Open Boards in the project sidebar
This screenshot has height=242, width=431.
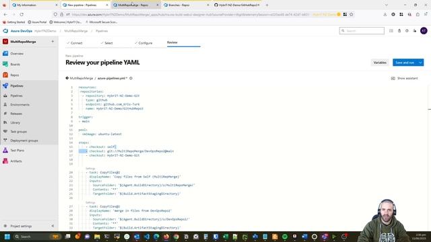click(x=15, y=65)
